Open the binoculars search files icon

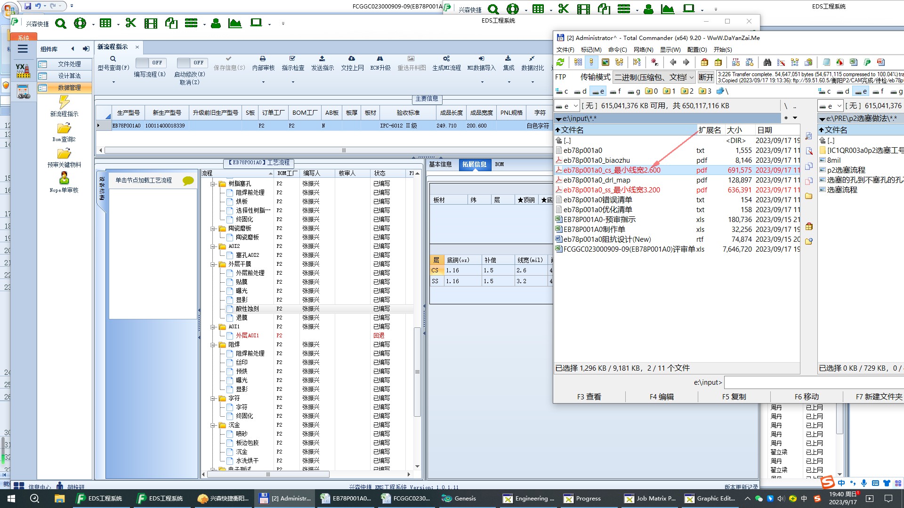(x=767, y=62)
